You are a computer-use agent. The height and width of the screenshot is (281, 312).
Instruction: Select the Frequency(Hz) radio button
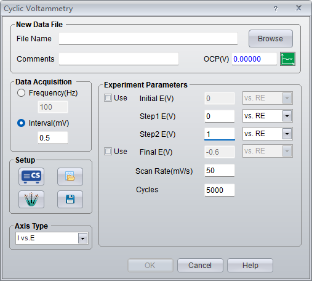point(21,93)
